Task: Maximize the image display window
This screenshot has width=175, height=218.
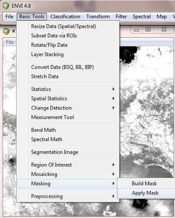Action: pos(148,29)
